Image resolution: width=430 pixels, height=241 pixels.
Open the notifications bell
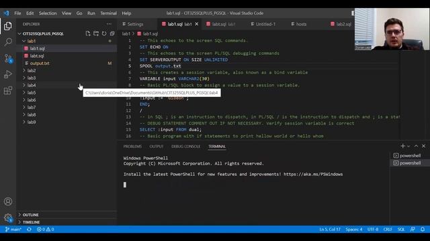click(x=423, y=230)
